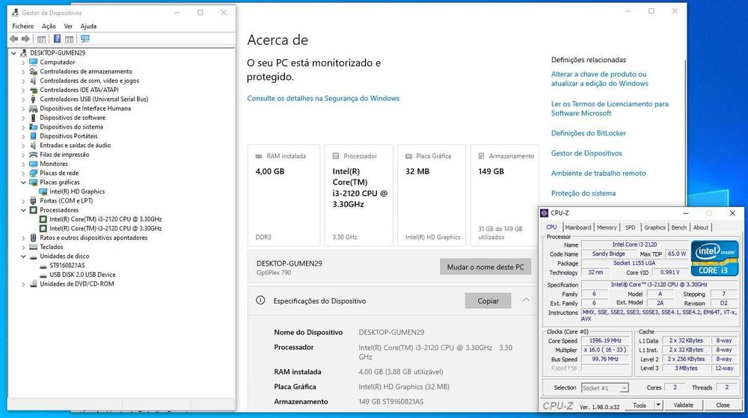Click the Copiar button
Screen dimensions: 748x418
pos(488,301)
